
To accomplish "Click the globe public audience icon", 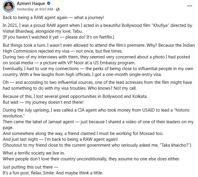I will tap(58, 9).
